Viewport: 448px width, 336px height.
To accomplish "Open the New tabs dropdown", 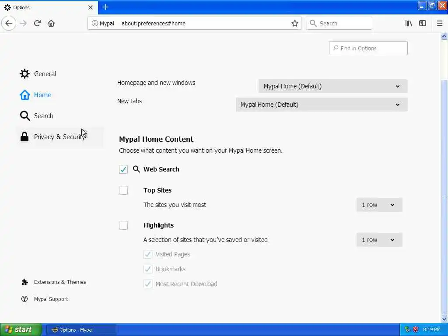I will tap(321, 105).
